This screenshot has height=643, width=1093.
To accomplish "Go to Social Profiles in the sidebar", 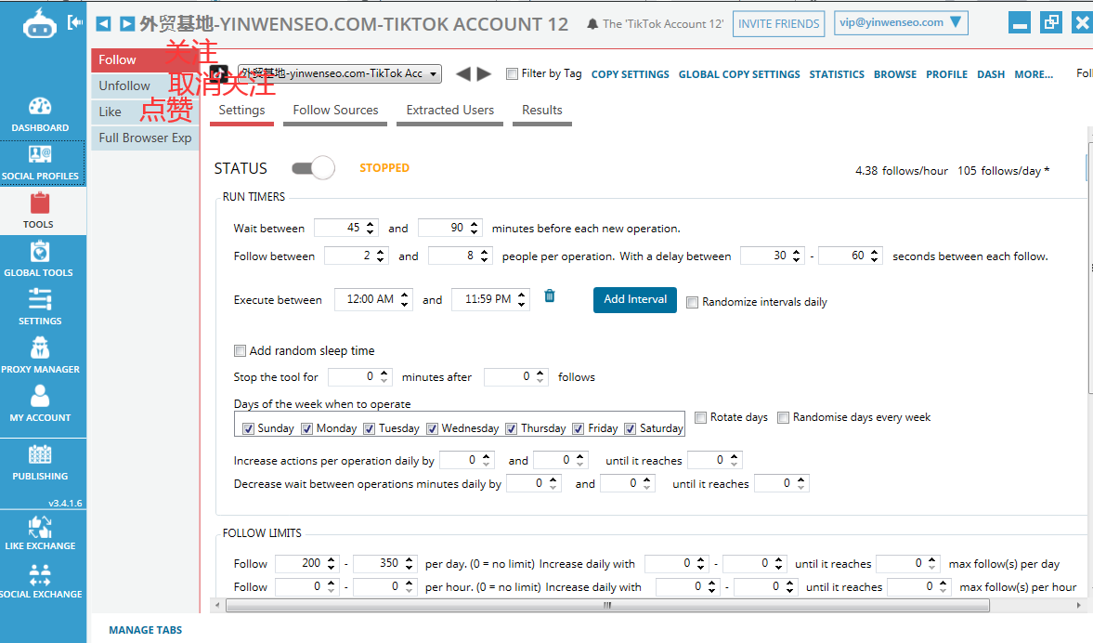I will pos(40,163).
